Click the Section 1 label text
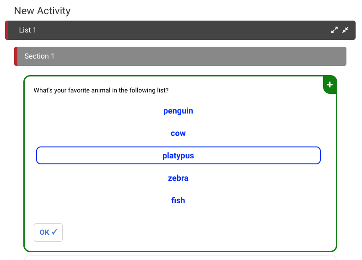Screen dimensions: 362x260 39,56
